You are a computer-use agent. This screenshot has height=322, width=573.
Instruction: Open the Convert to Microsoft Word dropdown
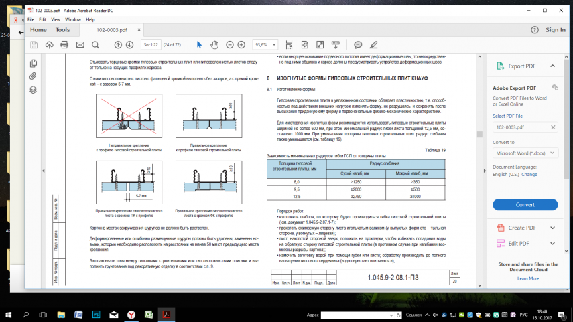coord(525,153)
